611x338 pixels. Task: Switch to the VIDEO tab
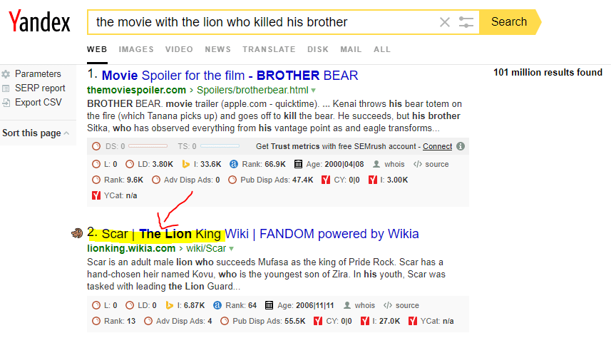(179, 49)
